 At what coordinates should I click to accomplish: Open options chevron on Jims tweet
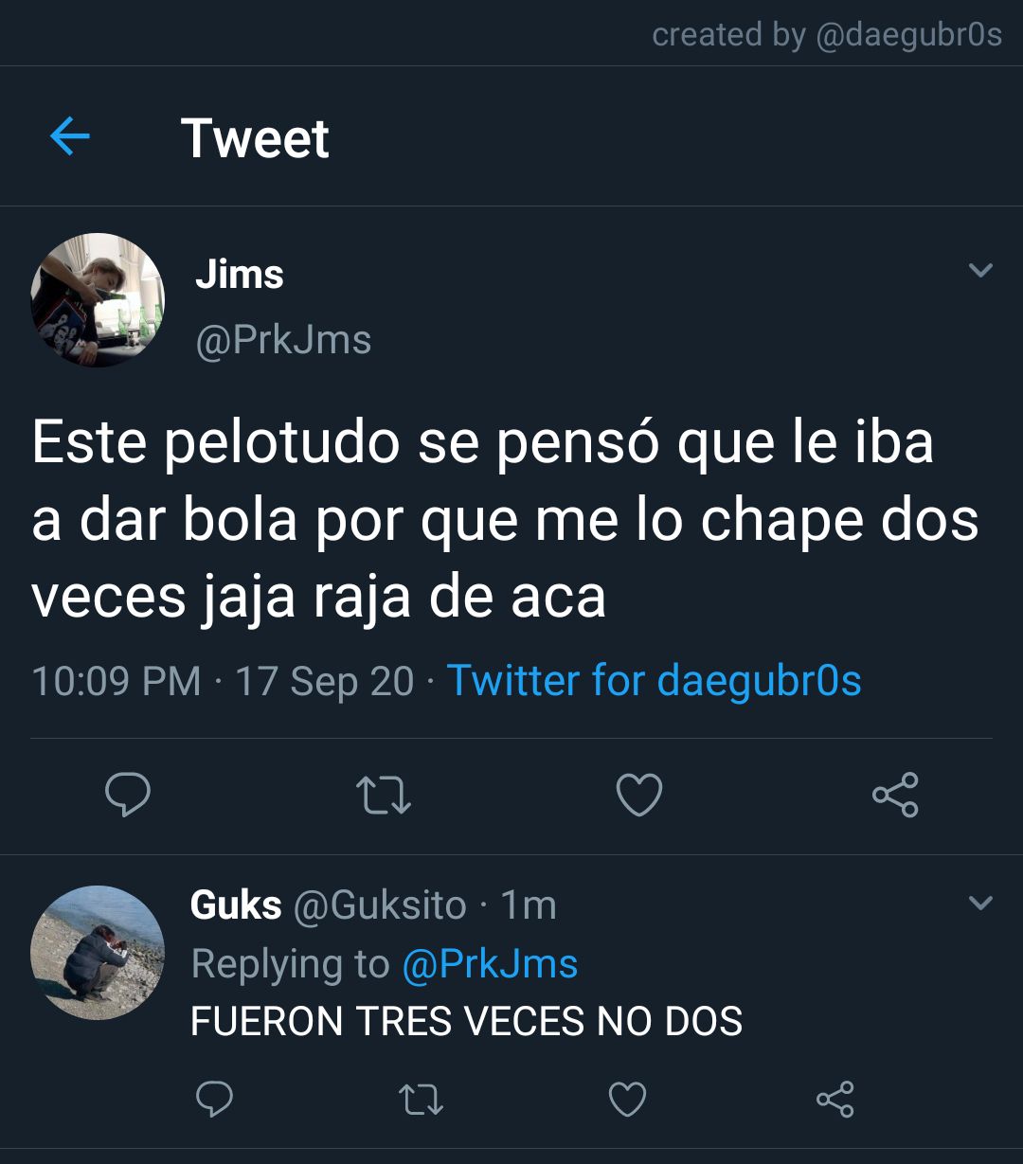click(981, 271)
